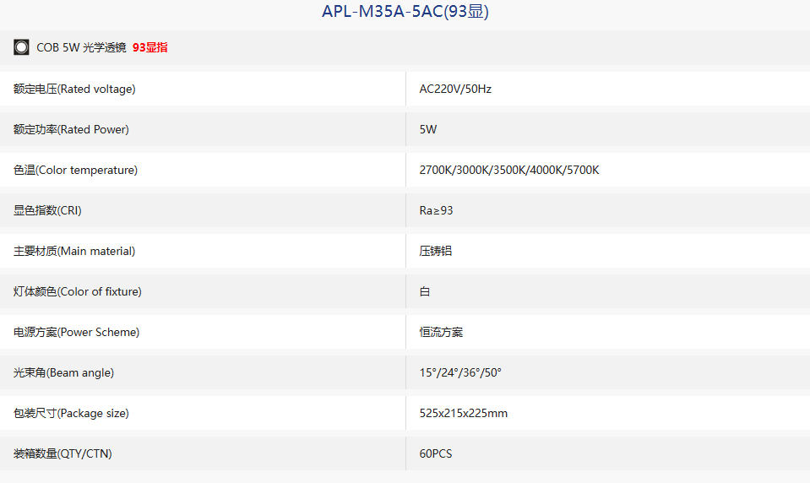Select the '电源方案(Power Scheme)' label
Screen dimensions: 810x483
tap(77, 332)
